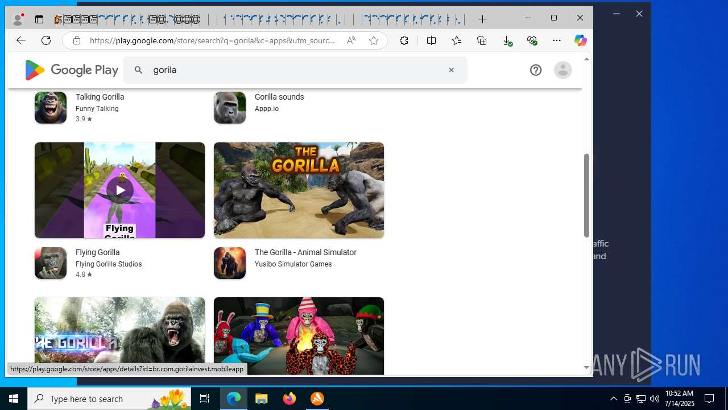Screen dimensions: 728x410
Task: Open the Split screen icon
Action: pyautogui.click(x=431, y=40)
